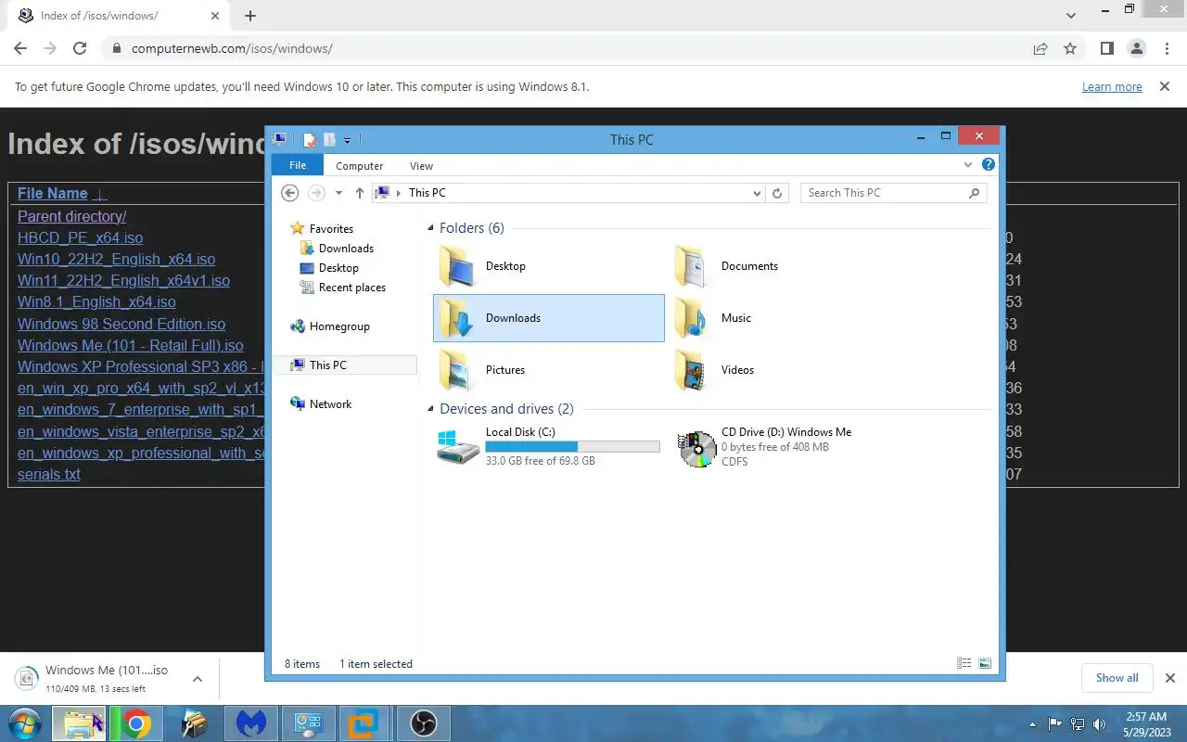The image size is (1187, 742).
Task: Focus the Search This PC field
Action: pos(893,193)
